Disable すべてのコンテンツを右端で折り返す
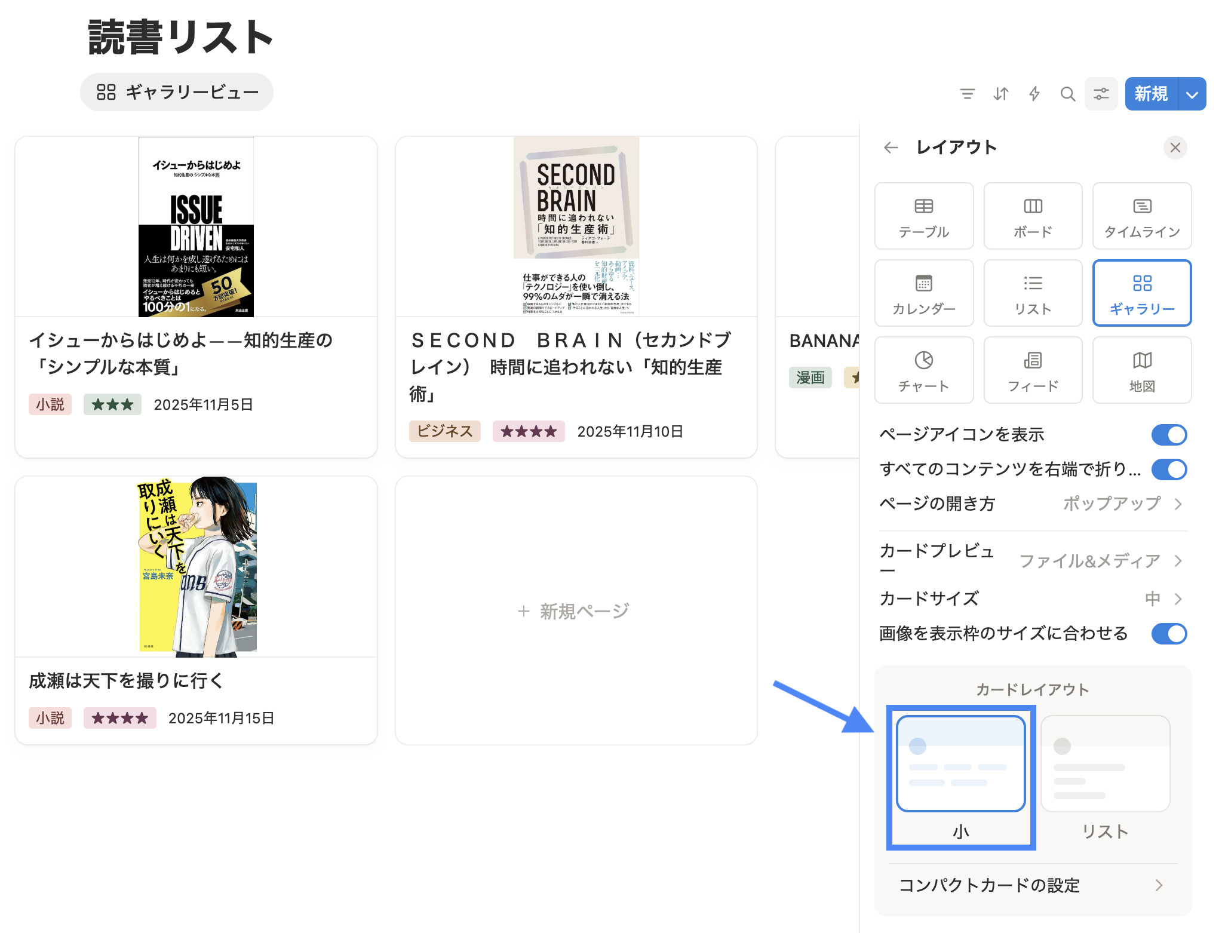This screenshot has width=1222, height=933. (x=1169, y=469)
